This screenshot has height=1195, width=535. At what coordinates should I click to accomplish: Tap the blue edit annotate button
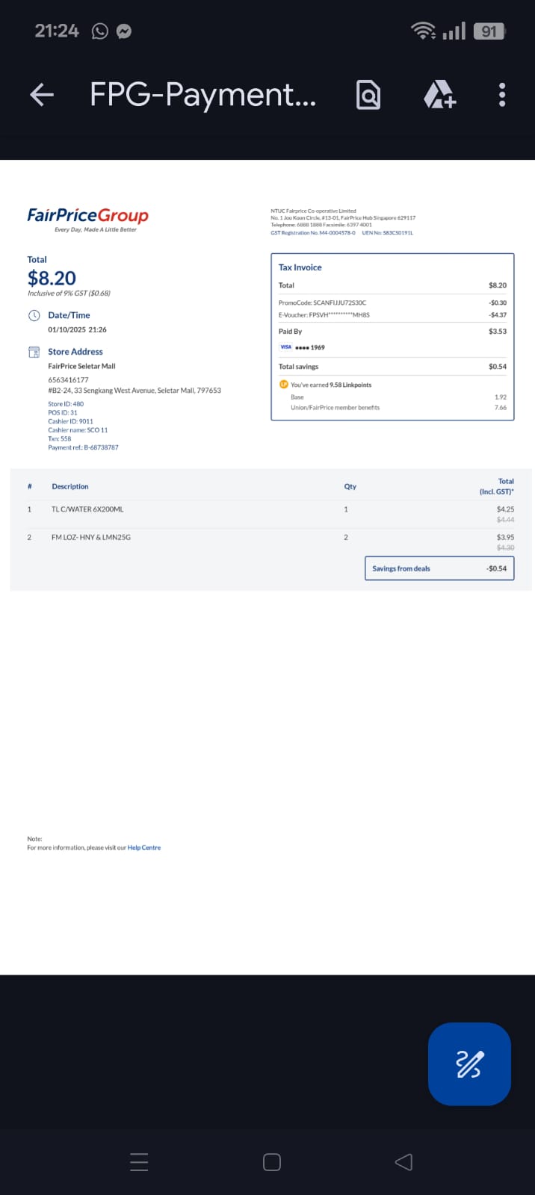[x=469, y=1064]
